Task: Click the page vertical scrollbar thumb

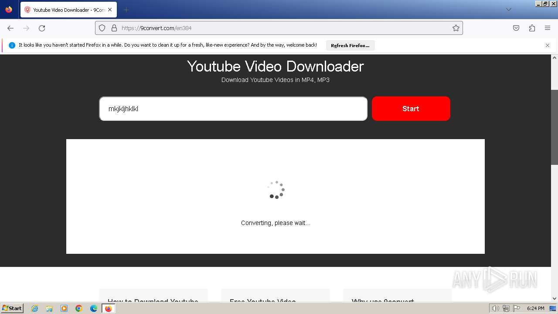Action: click(555, 127)
